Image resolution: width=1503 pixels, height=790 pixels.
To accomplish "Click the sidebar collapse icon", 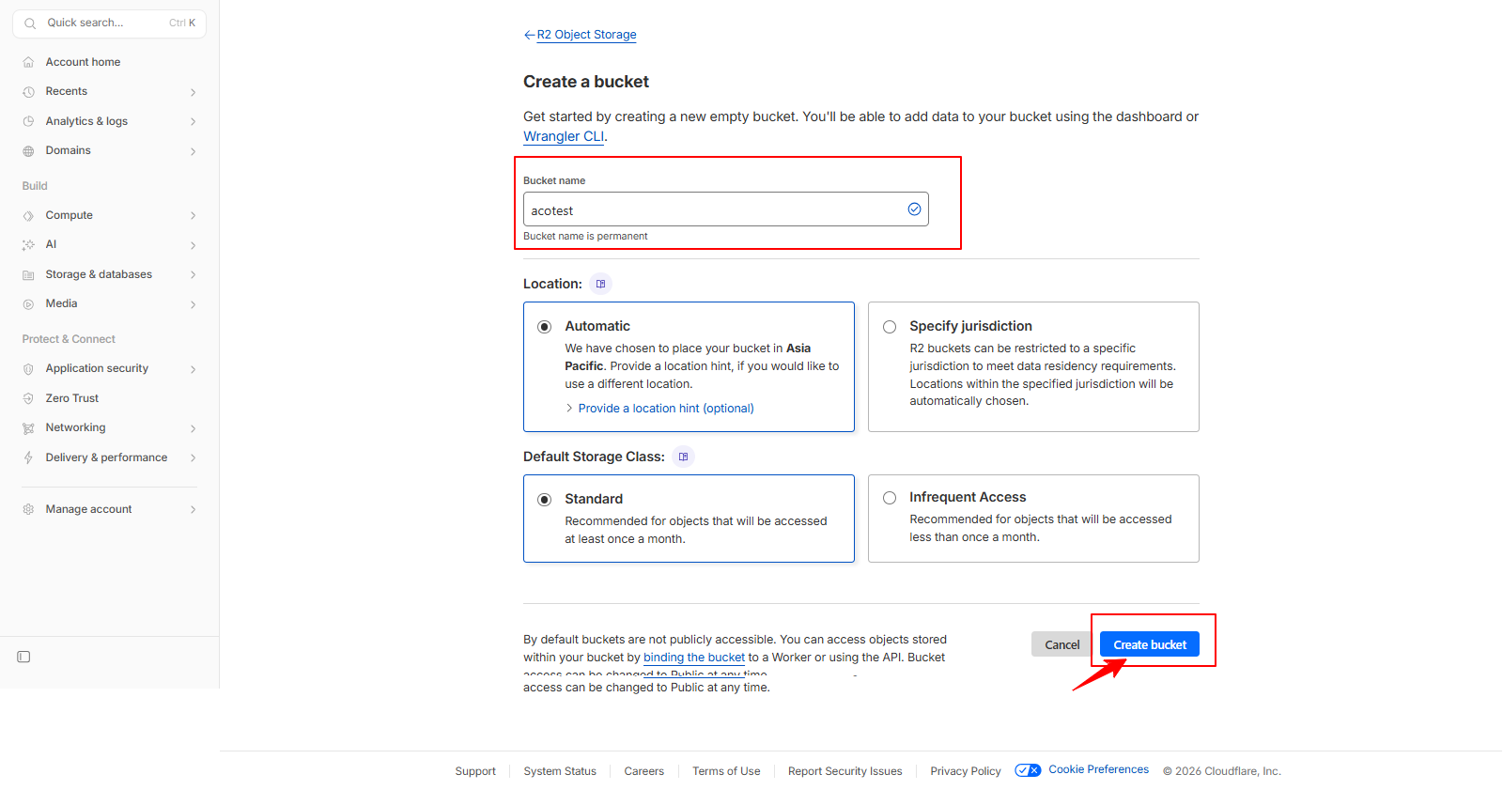I will click(24, 657).
